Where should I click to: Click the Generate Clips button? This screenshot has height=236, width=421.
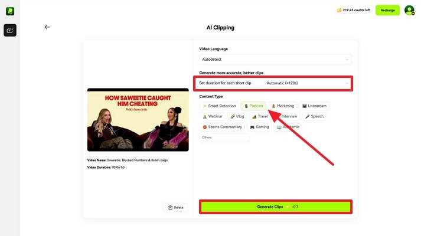275,206
